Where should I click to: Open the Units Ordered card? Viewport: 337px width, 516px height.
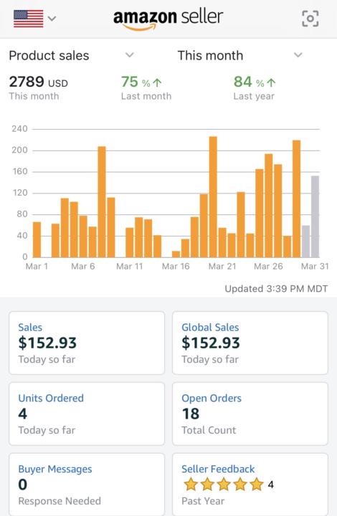pyautogui.click(x=87, y=414)
